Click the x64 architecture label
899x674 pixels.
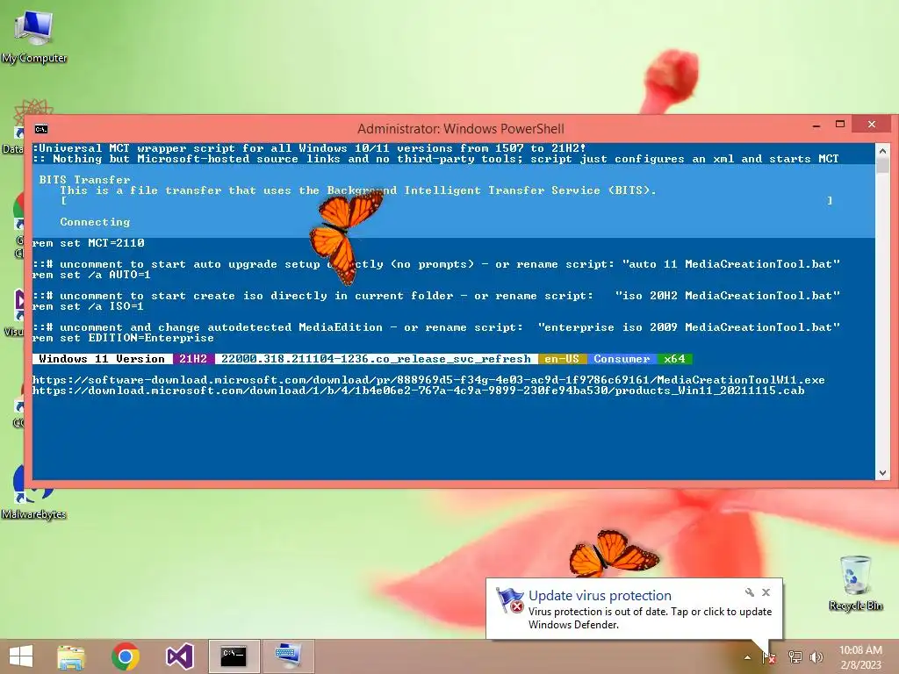coord(674,359)
